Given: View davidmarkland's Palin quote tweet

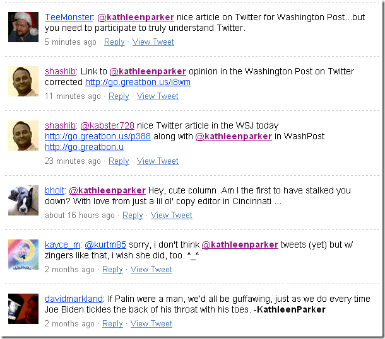Looking at the screenshot, I should [x=151, y=323].
